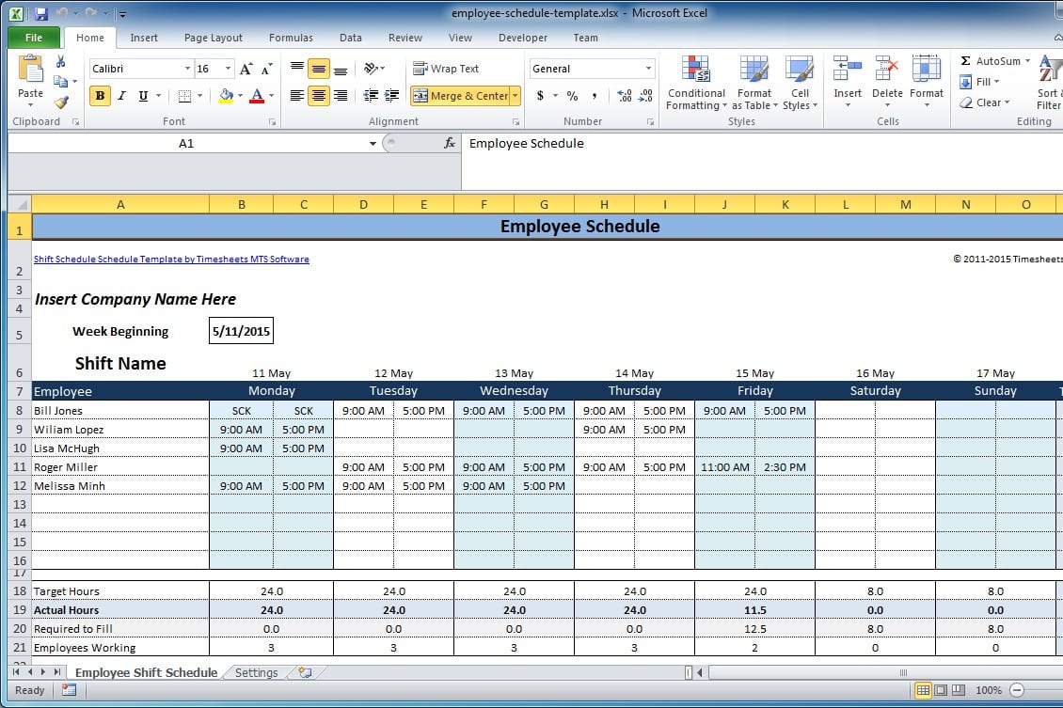Open Shift Schedule Template by Timesheets MTS link
Screen dimensions: 1063x708
[171, 259]
